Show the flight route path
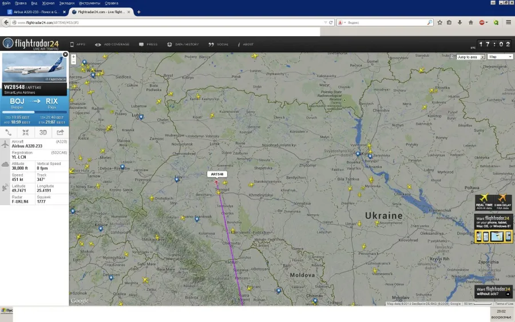The height and width of the screenshot is (322, 515). click(9, 132)
